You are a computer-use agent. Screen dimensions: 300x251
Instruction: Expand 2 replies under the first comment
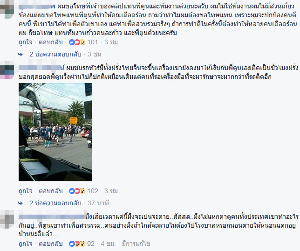(55, 55)
